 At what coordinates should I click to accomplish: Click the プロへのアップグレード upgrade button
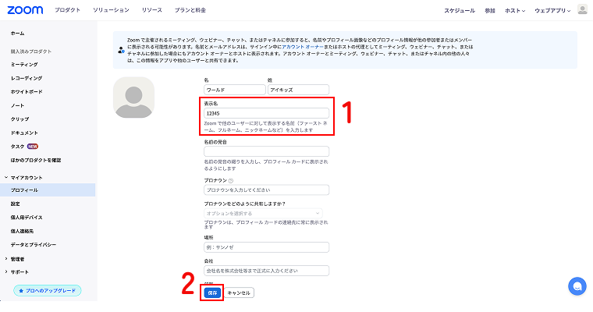(48, 290)
